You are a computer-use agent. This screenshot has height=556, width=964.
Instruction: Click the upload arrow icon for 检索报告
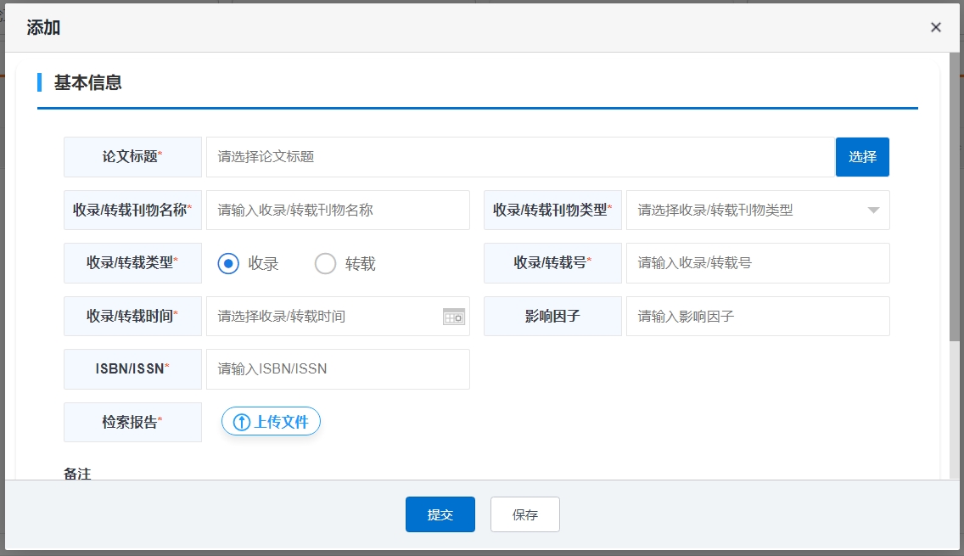[242, 422]
